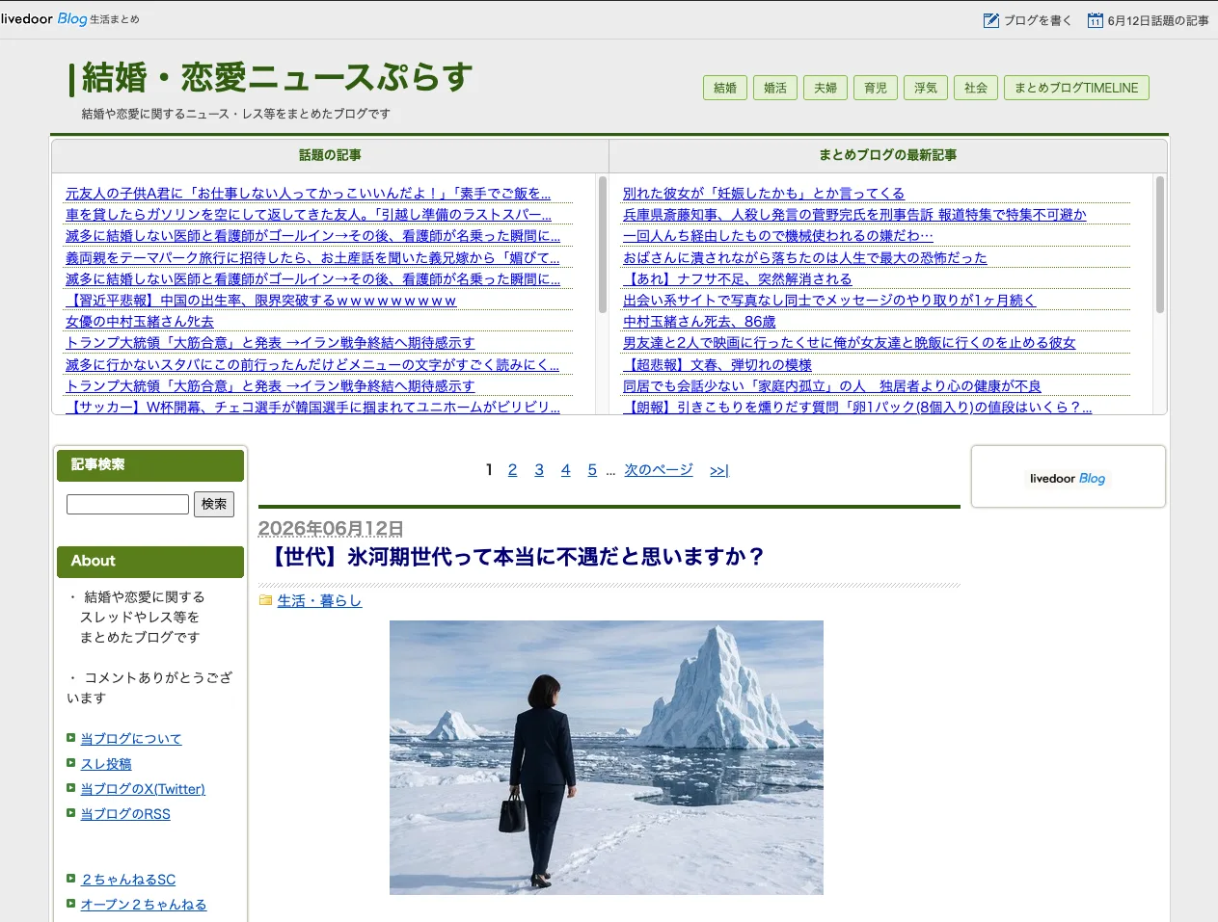Open 中村玉緒さん死去、86歳 link

(x=699, y=322)
